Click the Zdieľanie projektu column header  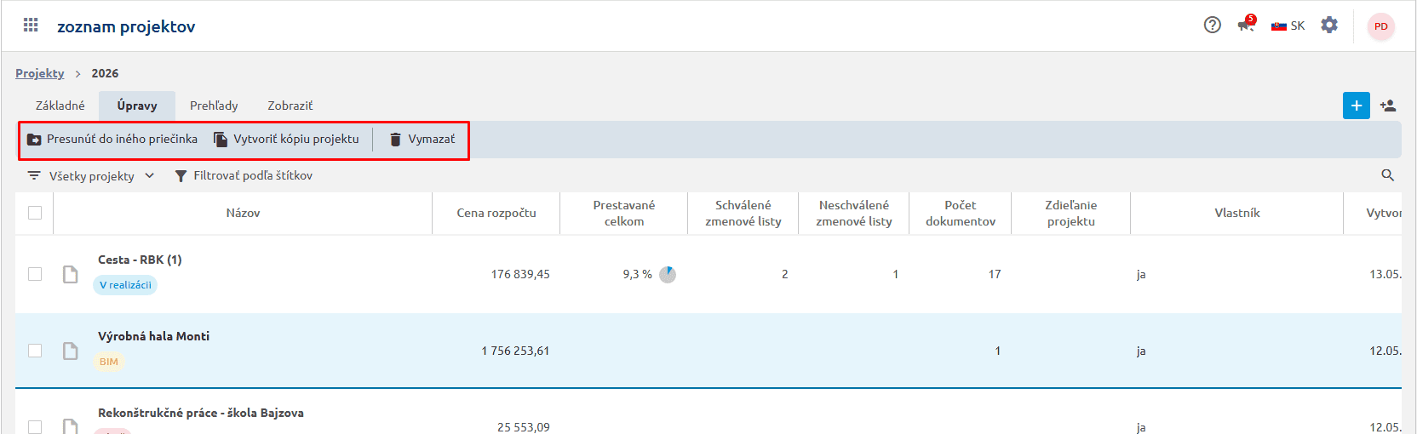[1071, 213]
